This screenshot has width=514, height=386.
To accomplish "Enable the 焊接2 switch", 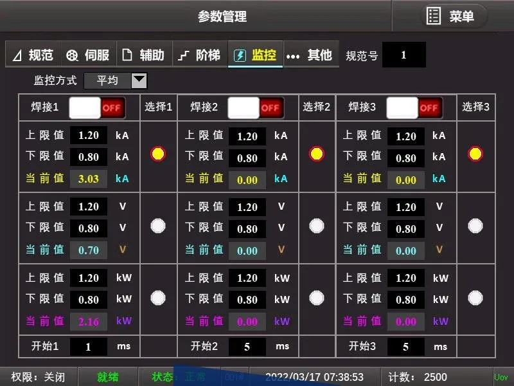I will pyautogui.click(x=256, y=107).
